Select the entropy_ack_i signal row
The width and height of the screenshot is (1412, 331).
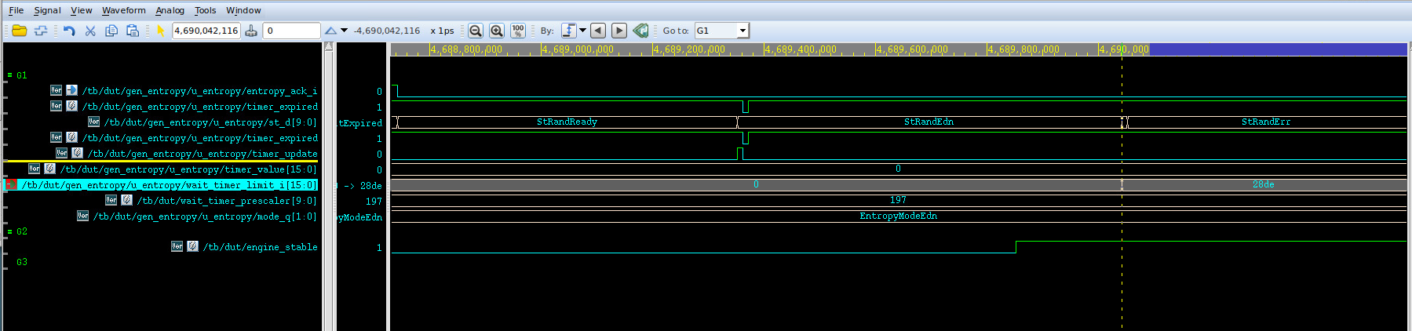(x=199, y=91)
